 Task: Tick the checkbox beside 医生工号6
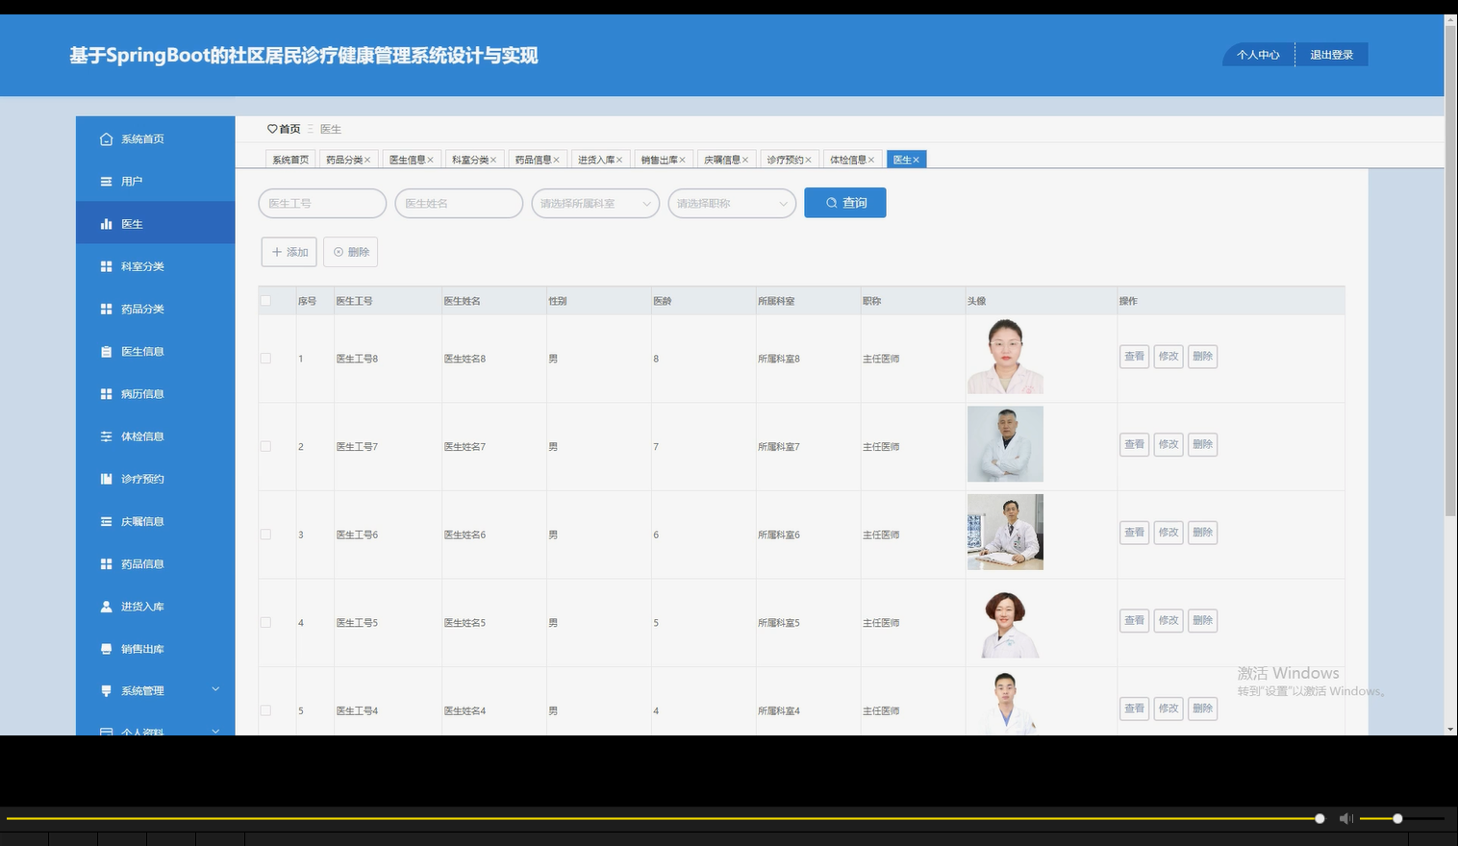[265, 534]
